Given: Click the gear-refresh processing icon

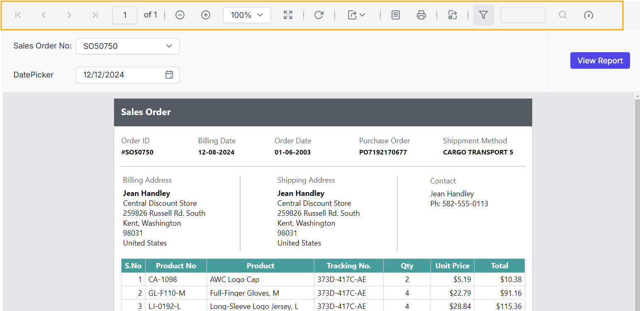Looking at the screenshot, I should [x=452, y=15].
